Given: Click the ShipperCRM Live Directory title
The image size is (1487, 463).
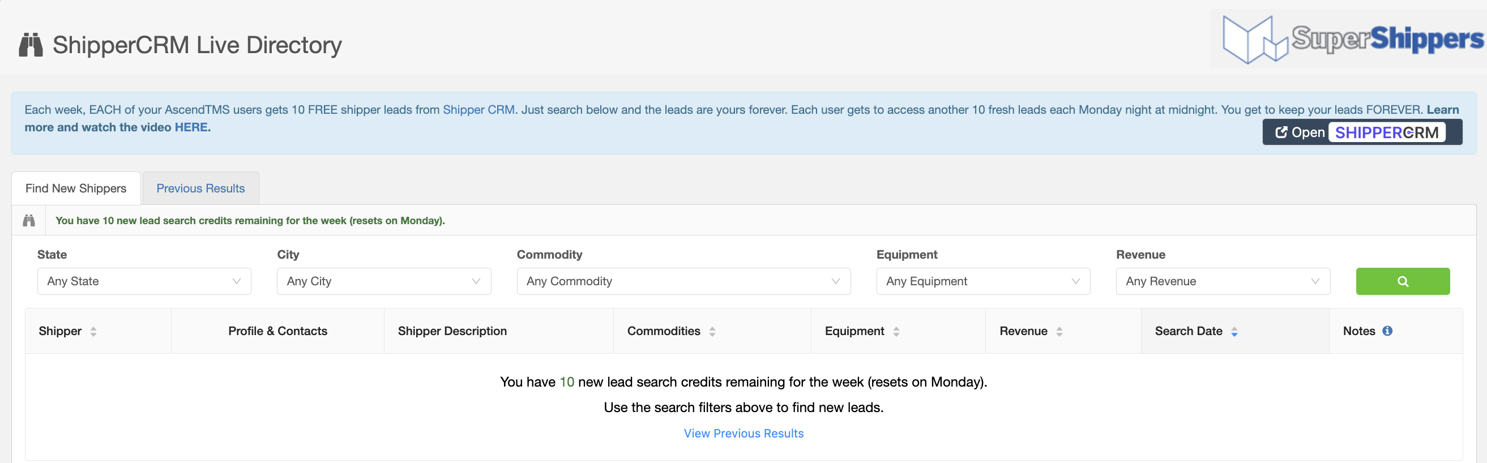Looking at the screenshot, I should tap(197, 45).
